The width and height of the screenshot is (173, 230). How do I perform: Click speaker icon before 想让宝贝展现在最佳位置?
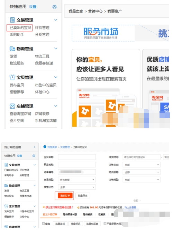44,207
